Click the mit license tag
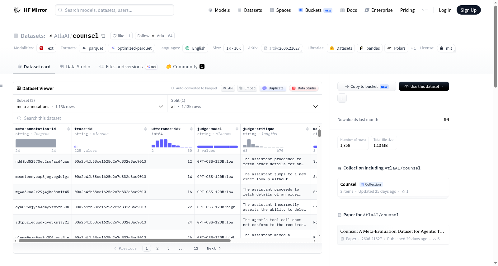The image size is (498, 266). pos(446,48)
